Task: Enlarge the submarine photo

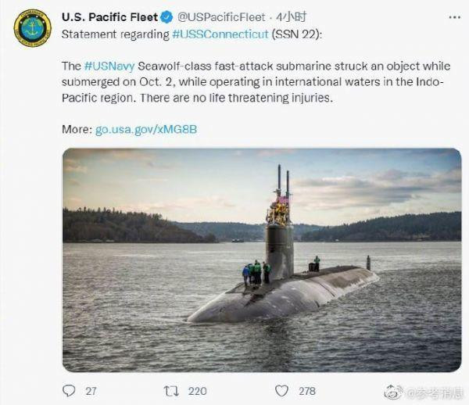Action: pos(261,259)
